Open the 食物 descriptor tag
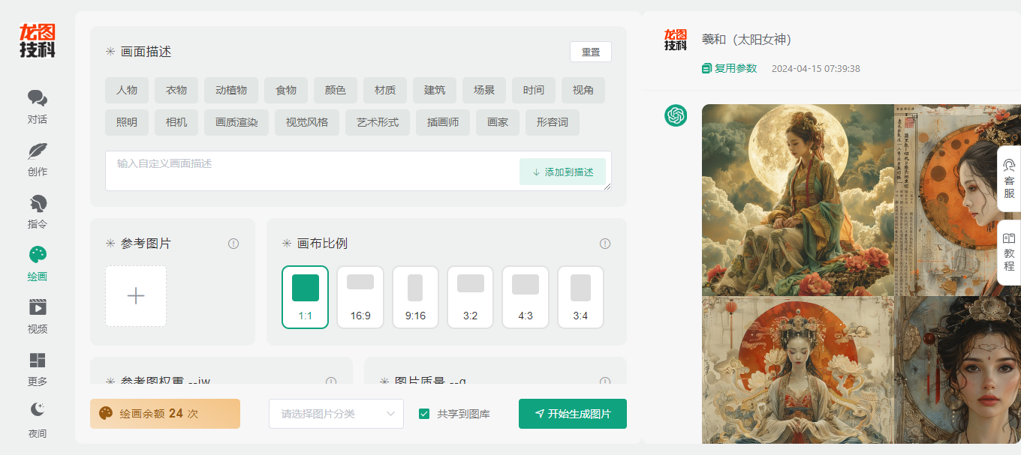Screen dimensions: 1021x455 (286, 90)
